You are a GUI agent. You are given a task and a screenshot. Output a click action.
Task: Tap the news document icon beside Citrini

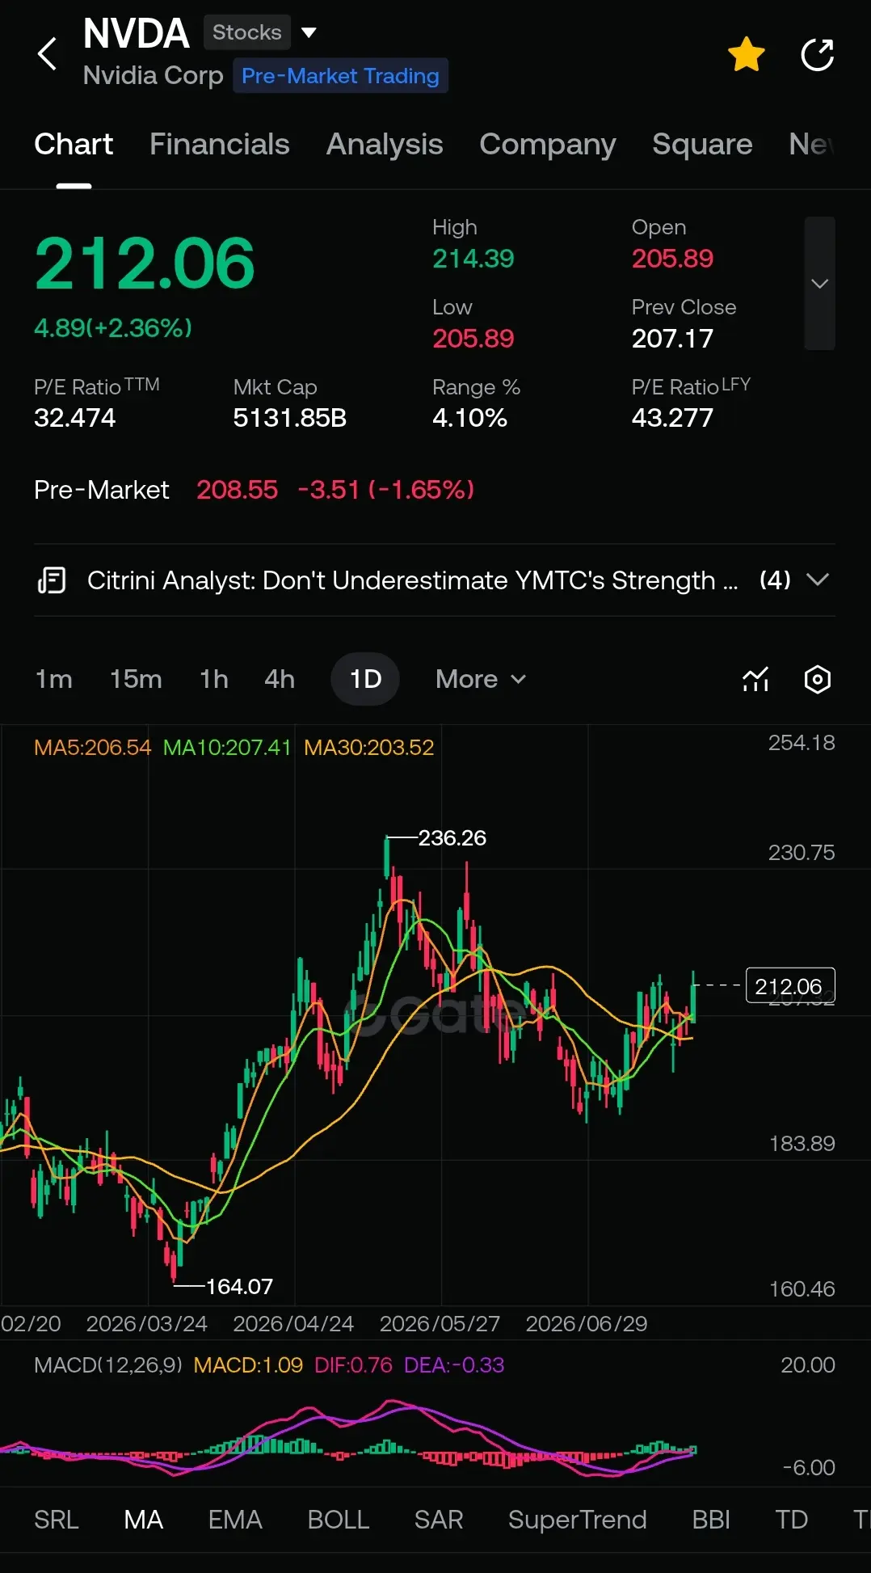click(52, 580)
